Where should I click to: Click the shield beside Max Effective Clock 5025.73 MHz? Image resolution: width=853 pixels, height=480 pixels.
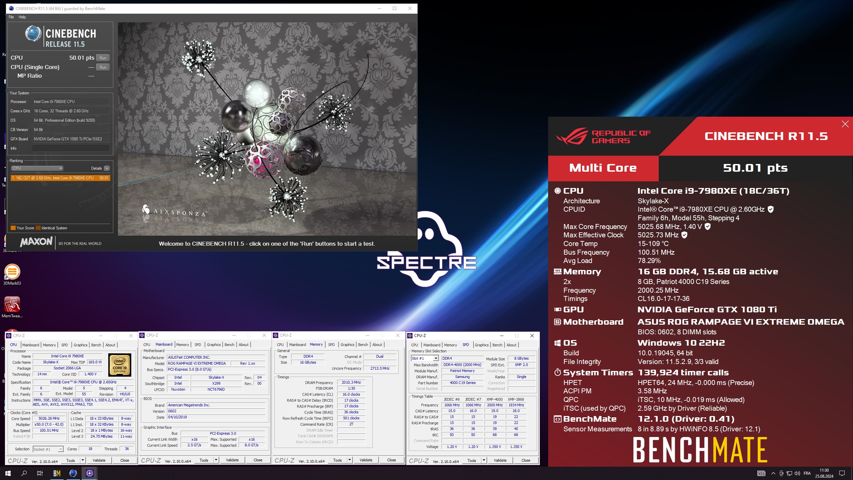684,235
